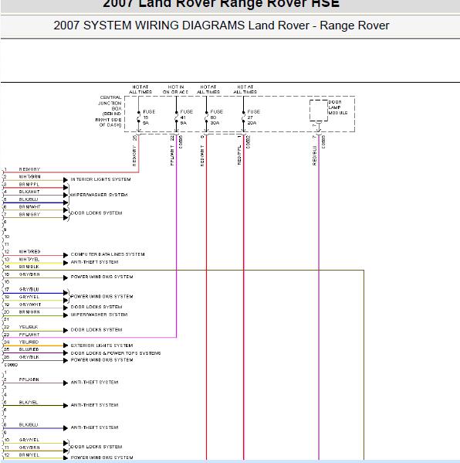Click the BRN/GRN wire label
Viewport: 460px width, 463px height.
pyautogui.click(x=29, y=312)
